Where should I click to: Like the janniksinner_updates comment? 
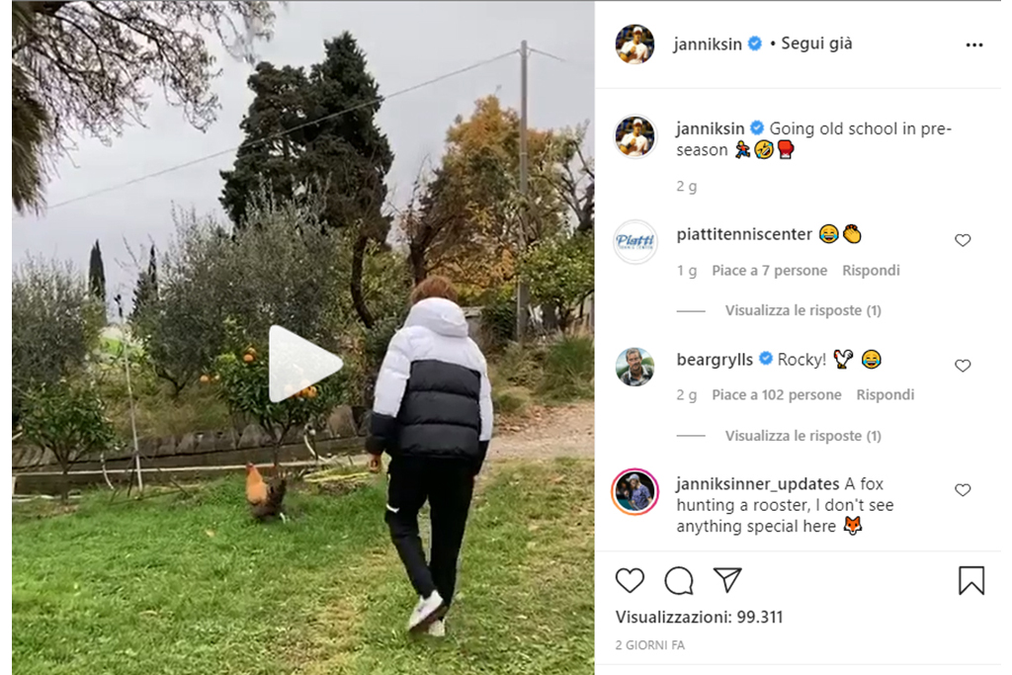tap(963, 490)
